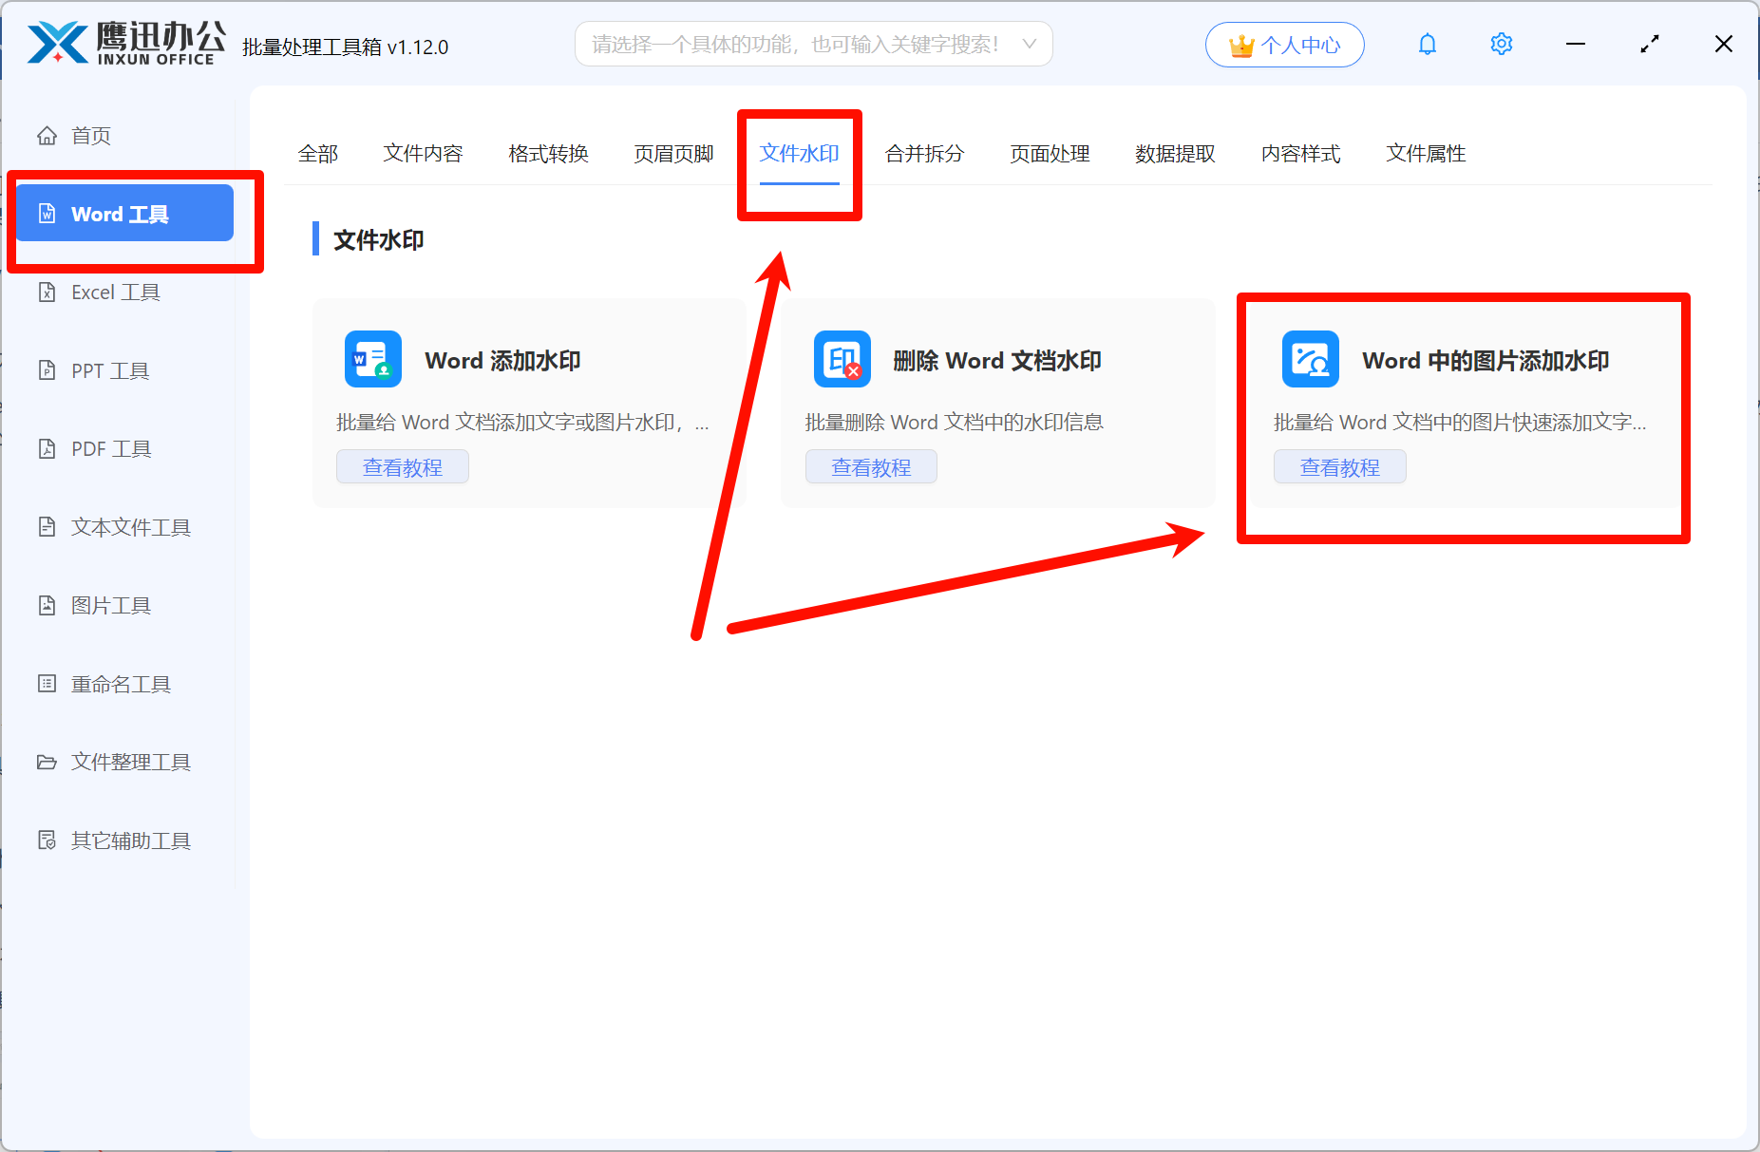This screenshot has height=1152, width=1760.
Task: Open the settings gear
Action: (x=1501, y=44)
